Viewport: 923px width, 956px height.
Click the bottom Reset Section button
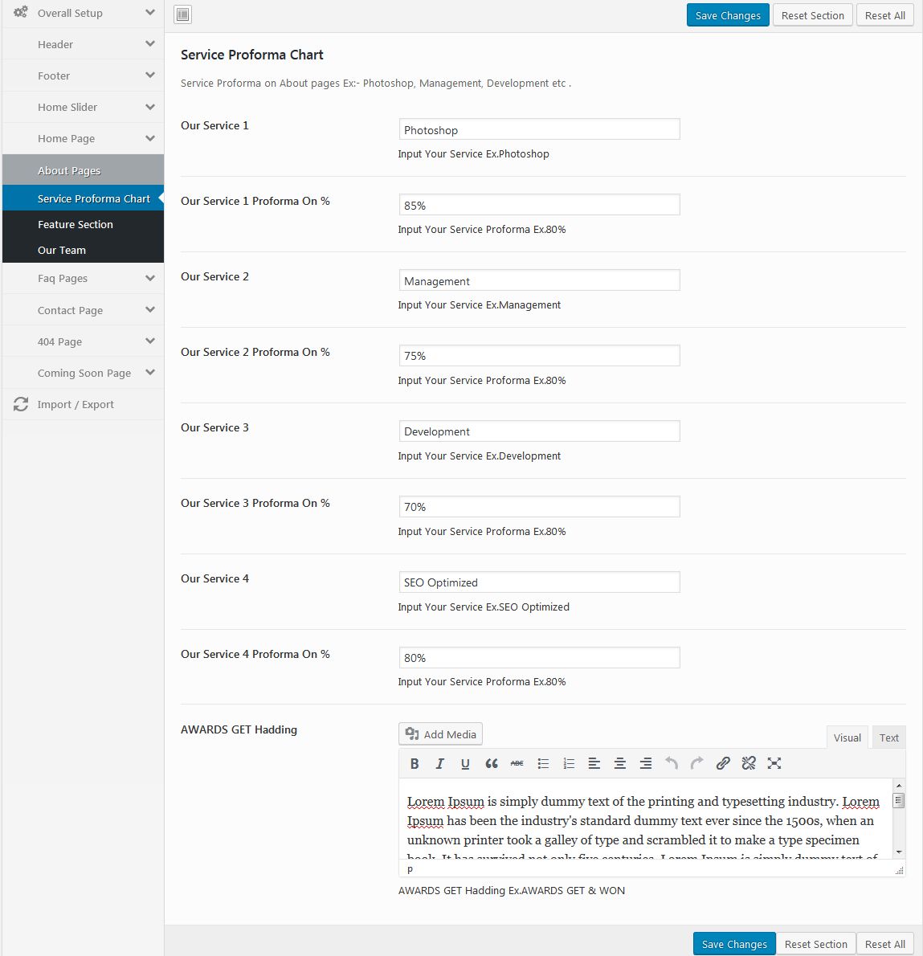tap(815, 944)
